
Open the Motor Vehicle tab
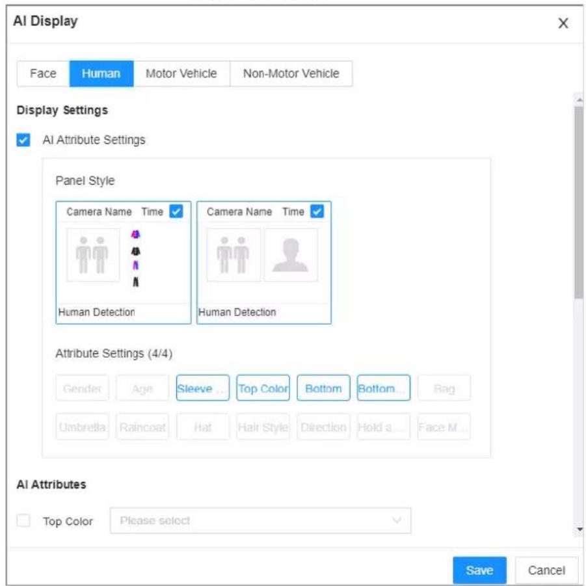(181, 73)
